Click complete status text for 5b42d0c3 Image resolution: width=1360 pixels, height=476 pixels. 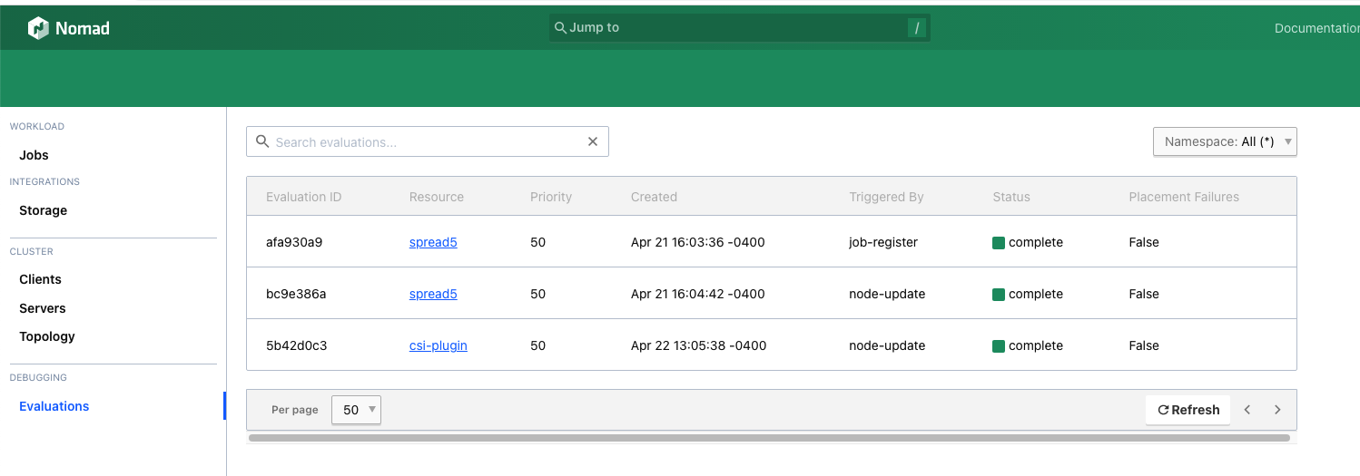[x=1036, y=345]
